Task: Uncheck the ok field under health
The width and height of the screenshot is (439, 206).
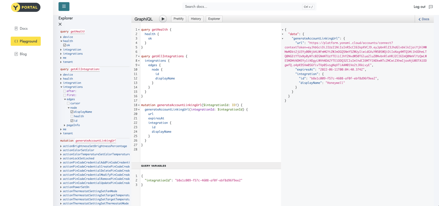Action: (65, 45)
